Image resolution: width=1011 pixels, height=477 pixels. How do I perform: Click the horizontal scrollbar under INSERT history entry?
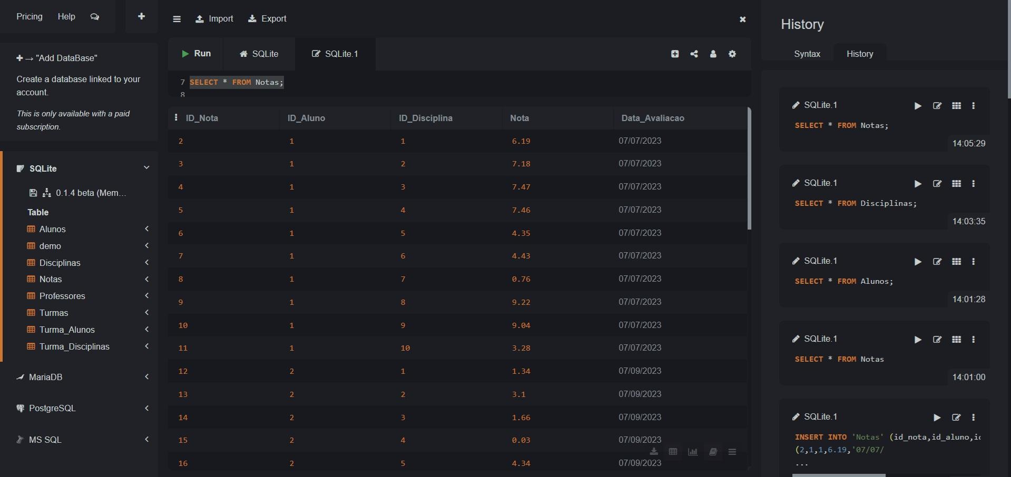839,475
